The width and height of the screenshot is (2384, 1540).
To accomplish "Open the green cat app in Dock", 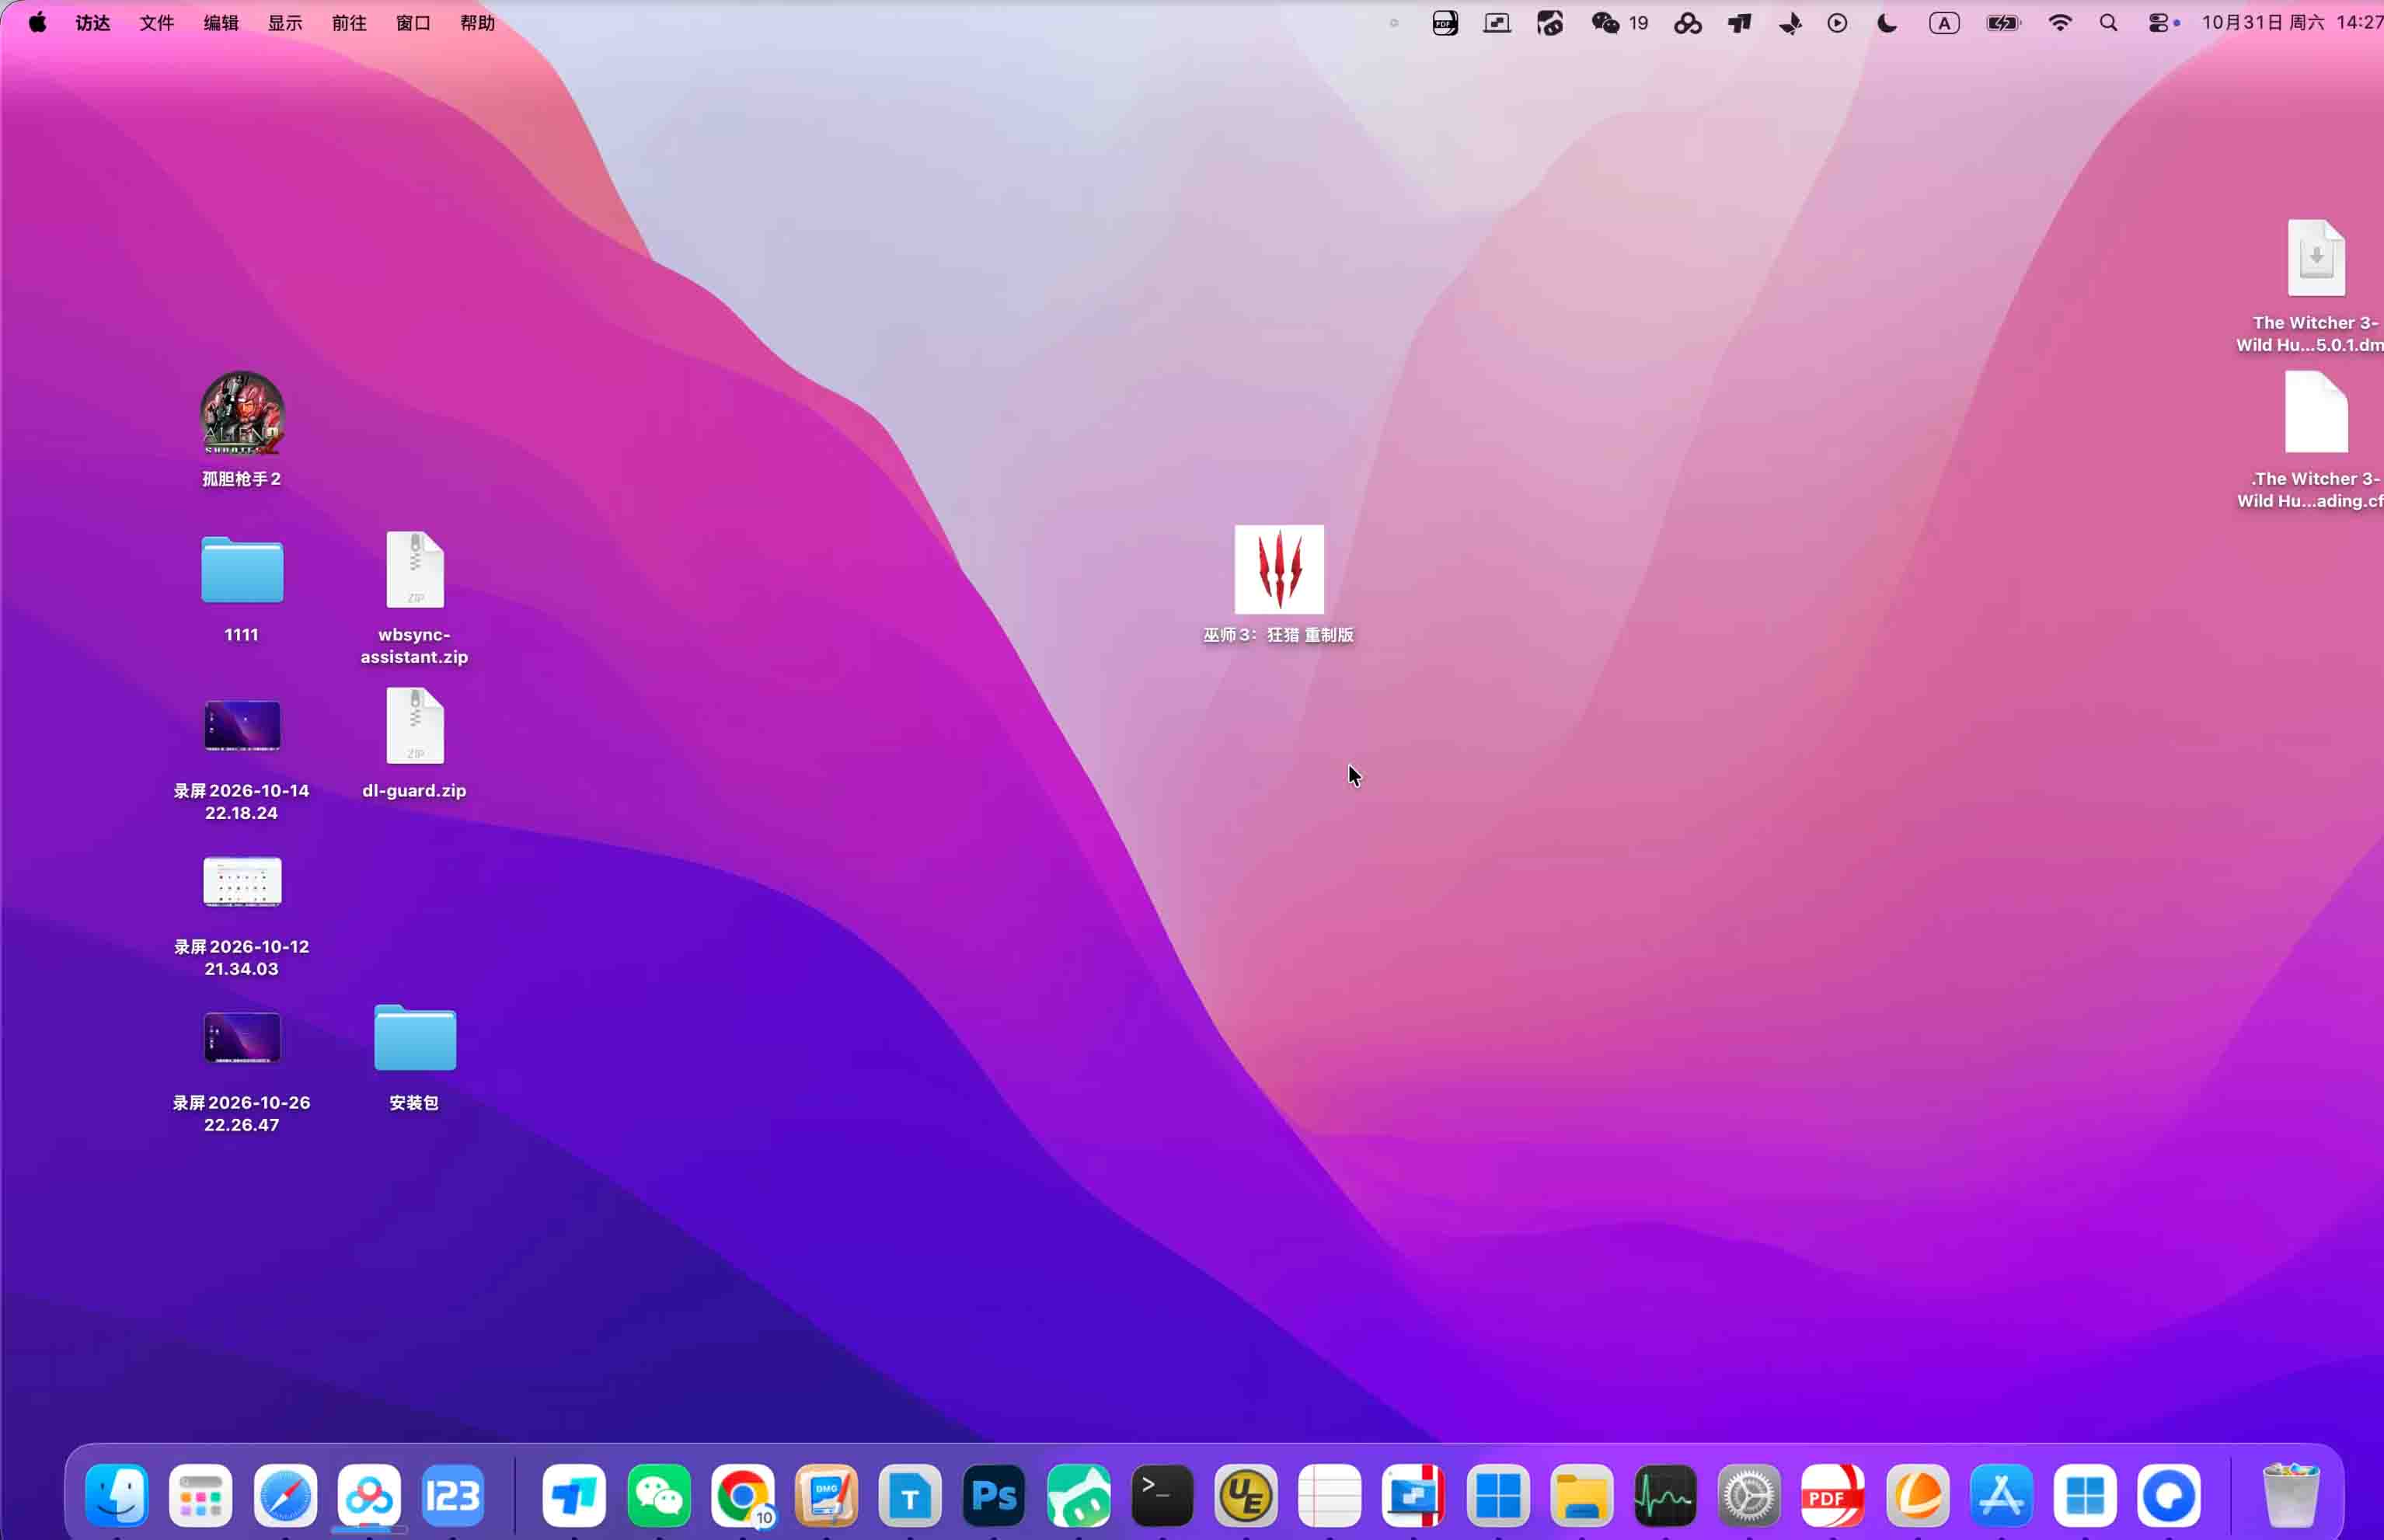I will click(1078, 1495).
